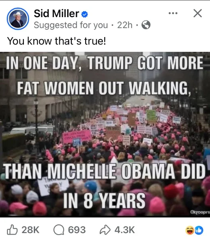Like the post with thumbs-up icon

(x=12, y=229)
